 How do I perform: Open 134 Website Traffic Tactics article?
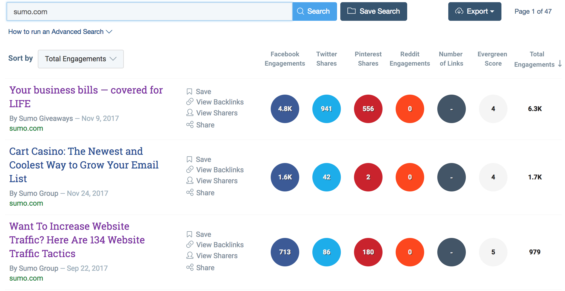(77, 240)
